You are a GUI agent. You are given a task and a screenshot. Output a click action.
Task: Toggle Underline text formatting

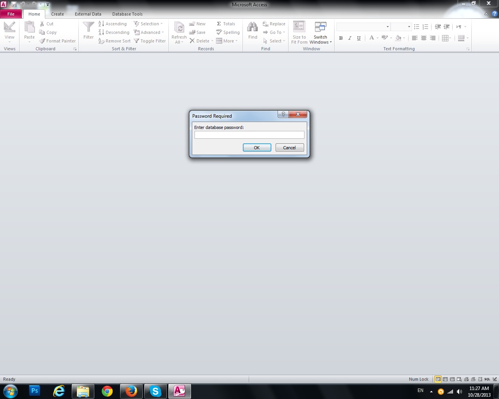(x=359, y=38)
